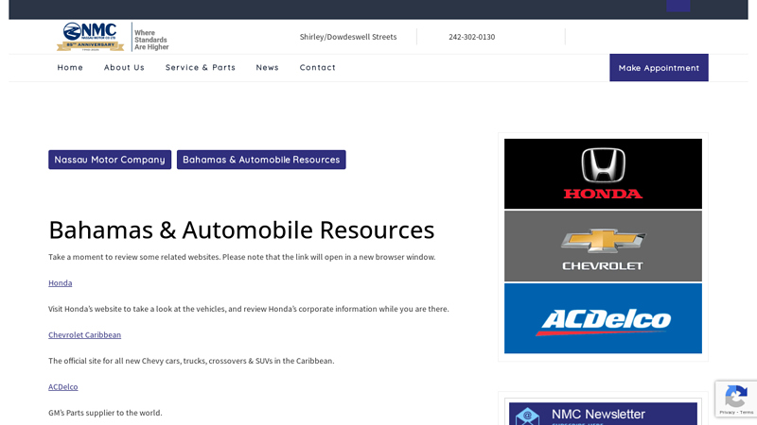Click the NMC logo in header

click(x=90, y=37)
